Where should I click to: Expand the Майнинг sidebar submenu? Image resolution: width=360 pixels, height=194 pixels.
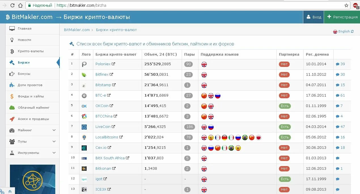coord(54,130)
